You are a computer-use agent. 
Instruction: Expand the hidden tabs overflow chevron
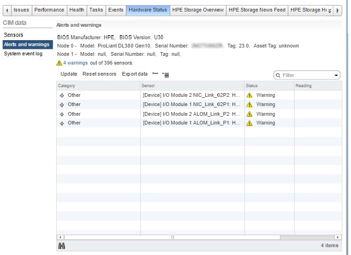coord(329,10)
